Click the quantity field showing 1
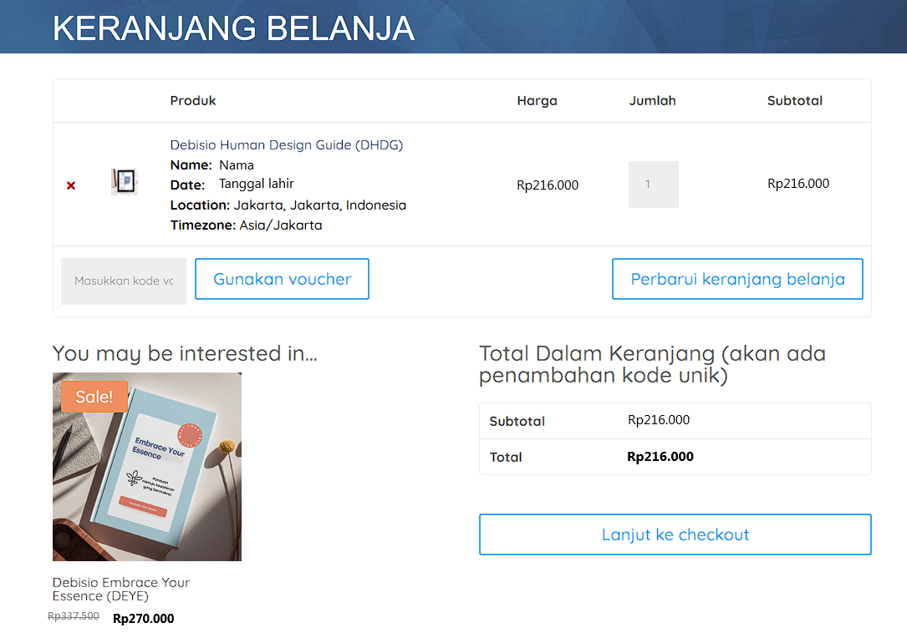This screenshot has height=633, width=907. coord(653,185)
